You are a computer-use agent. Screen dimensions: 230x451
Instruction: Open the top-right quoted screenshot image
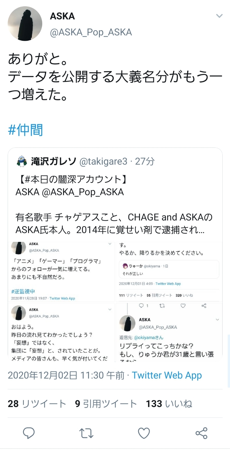point(169,272)
